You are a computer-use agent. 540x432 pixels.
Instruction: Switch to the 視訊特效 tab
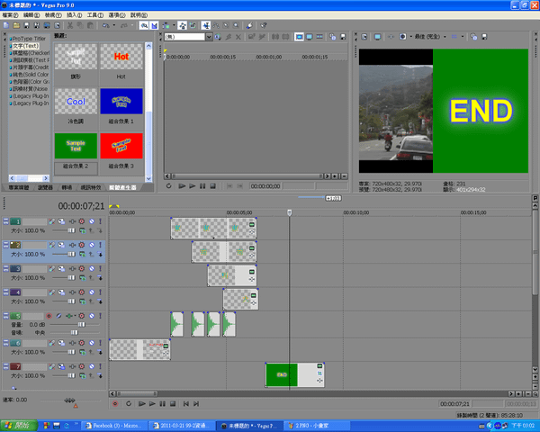coord(91,187)
